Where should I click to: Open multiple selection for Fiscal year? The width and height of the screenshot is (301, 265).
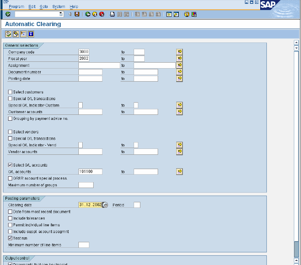180,58
